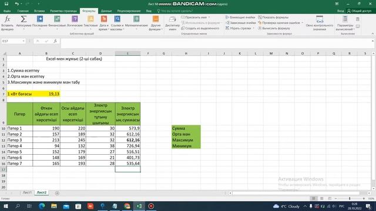This screenshot has height=211, width=376.
Task: Open the Math functions icon
Action: (136, 19)
